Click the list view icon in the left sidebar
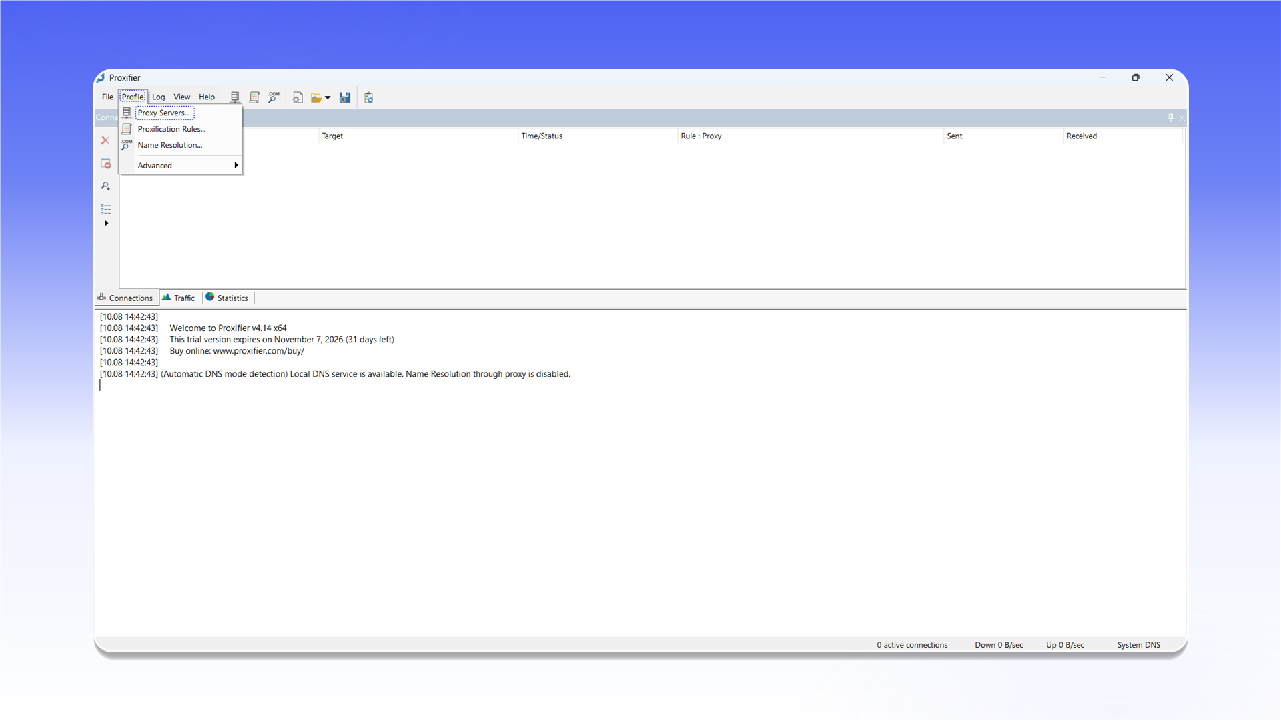Screen dimensions: 1281x721 point(105,209)
